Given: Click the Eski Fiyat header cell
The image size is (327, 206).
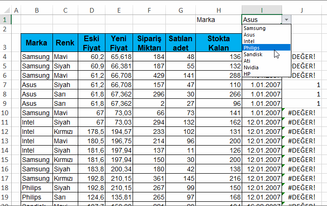Looking at the screenshot, I should [91, 43].
